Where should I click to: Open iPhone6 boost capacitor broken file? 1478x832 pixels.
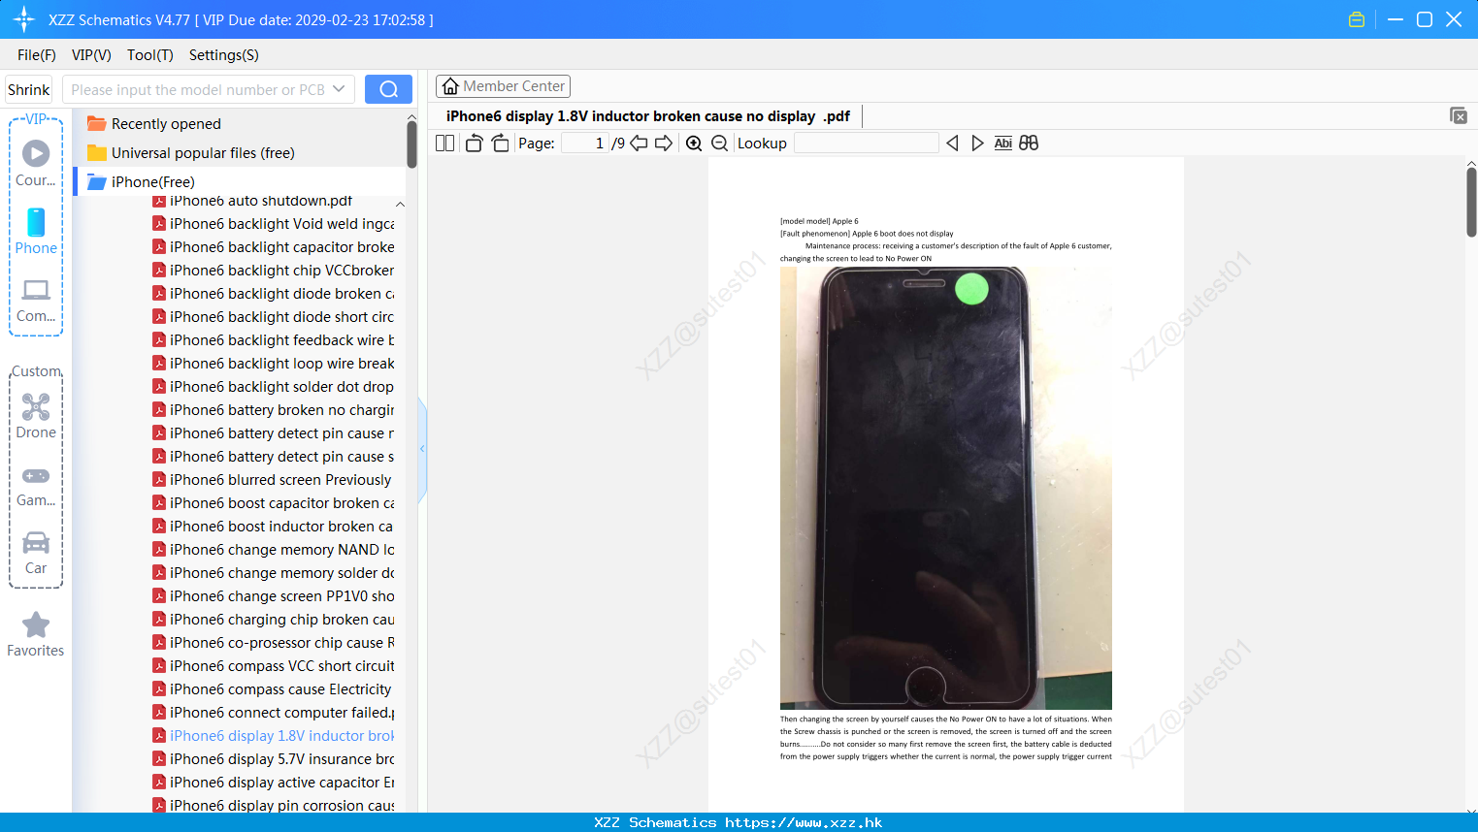tap(274, 503)
